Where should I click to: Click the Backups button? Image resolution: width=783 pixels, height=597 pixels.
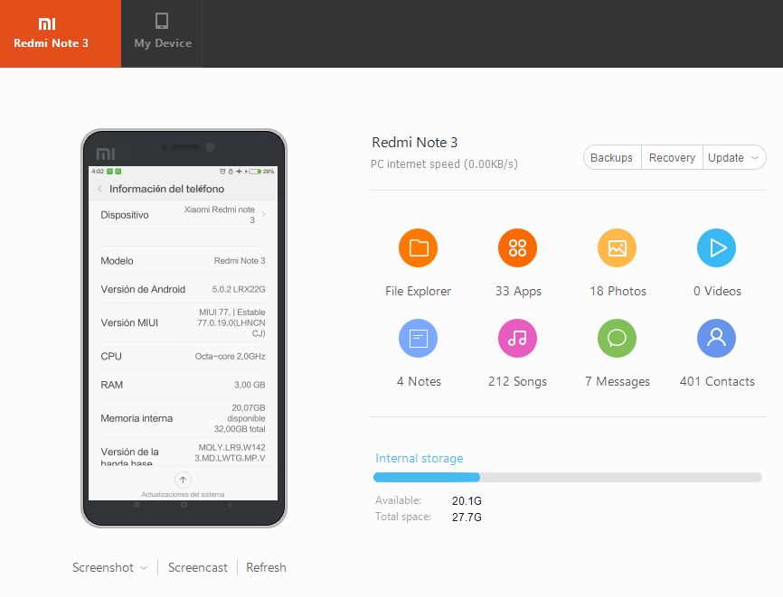point(612,157)
